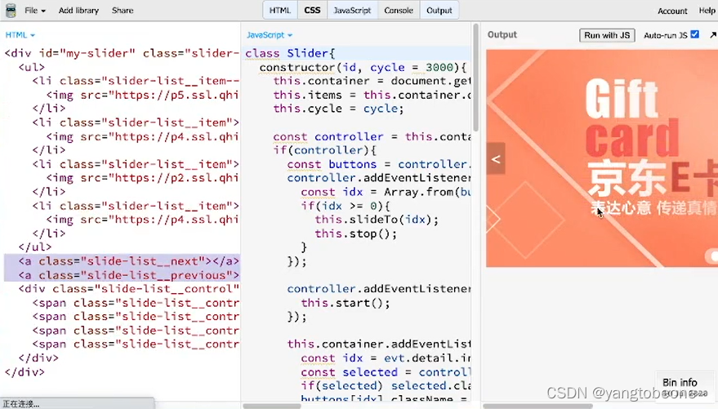Click the 'if(controller){' code line
This screenshot has width=718, height=409.
tap(324, 150)
